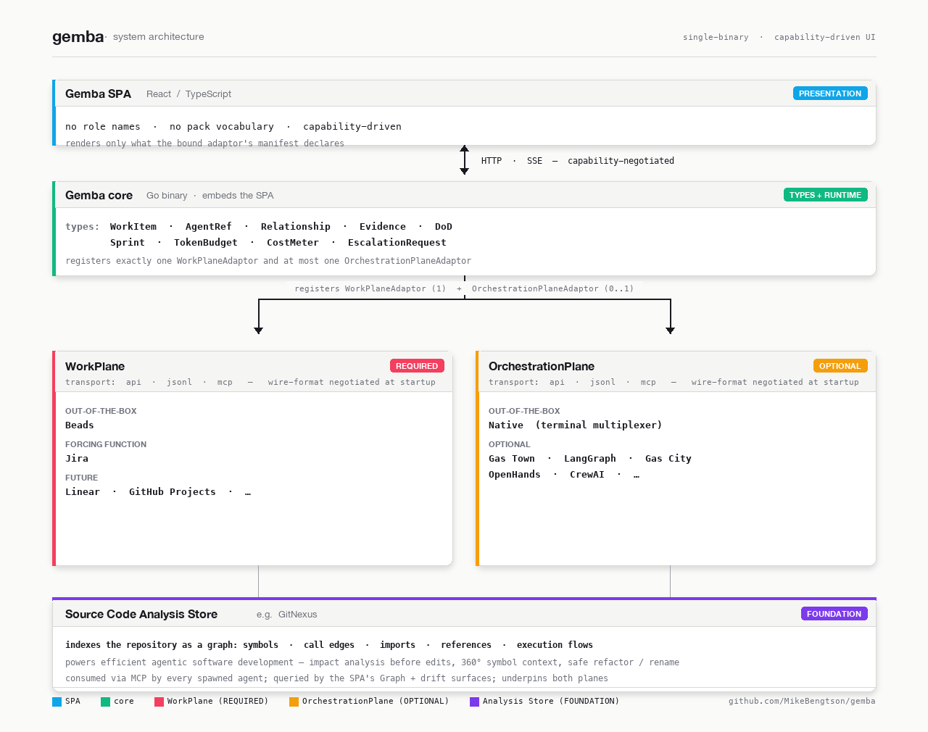Click 'HTTP · SSE — capability-negotiated' label
Viewport: 928px width, 732px height.
tap(578, 160)
